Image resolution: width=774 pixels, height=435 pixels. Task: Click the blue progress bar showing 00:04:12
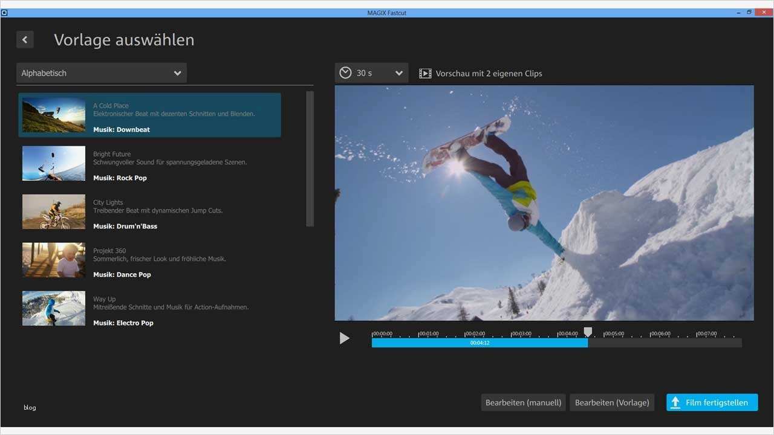(x=479, y=343)
